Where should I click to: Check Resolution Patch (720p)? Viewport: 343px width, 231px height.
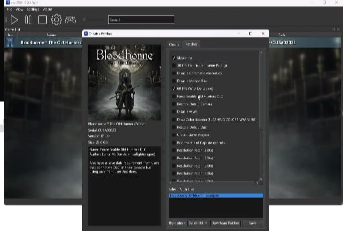[x=174, y=150]
